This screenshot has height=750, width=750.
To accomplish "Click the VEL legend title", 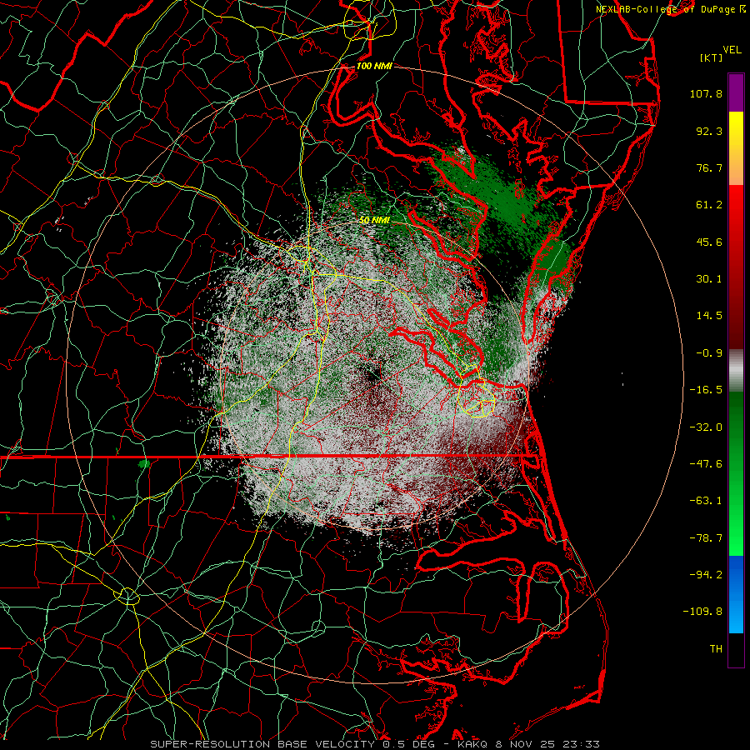I will 732,50.
